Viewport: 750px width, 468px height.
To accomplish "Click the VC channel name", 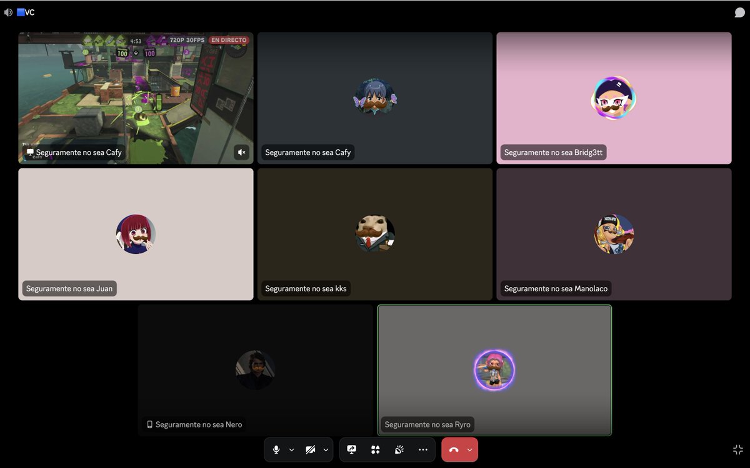I will point(26,12).
